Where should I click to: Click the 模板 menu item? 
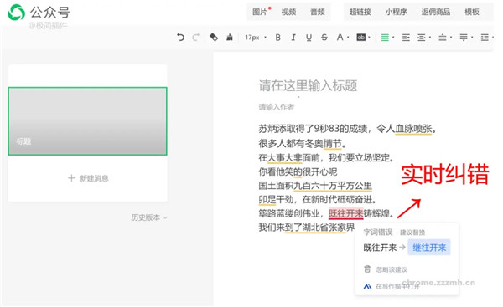(x=472, y=12)
